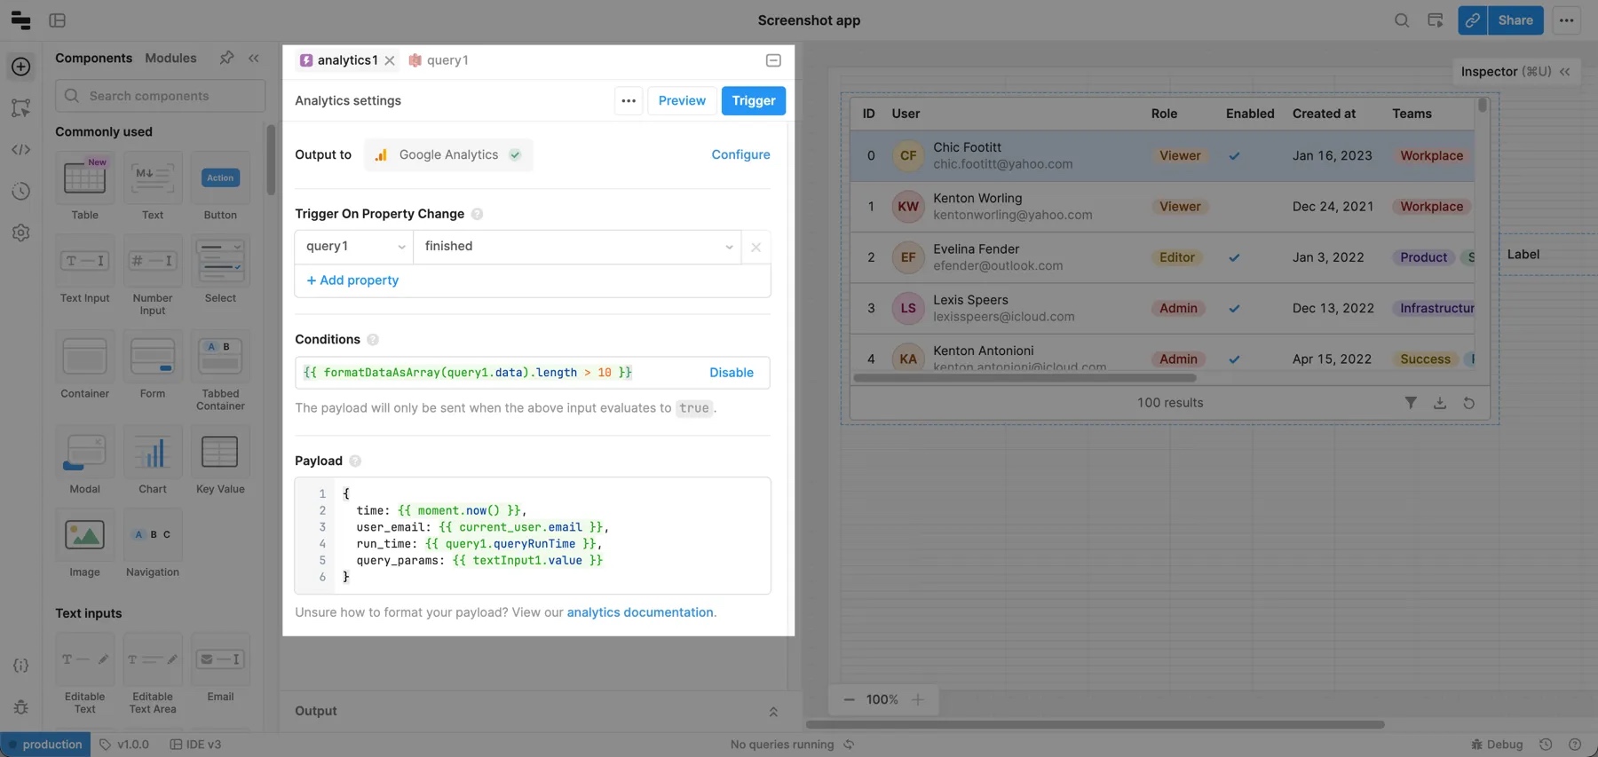Open the history clock icon in sidebar
Image resolution: width=1598 pixels, height=757 pixels.
(x=21, y=191)
